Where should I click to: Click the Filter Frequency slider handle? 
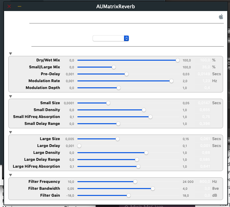point(135,182)
